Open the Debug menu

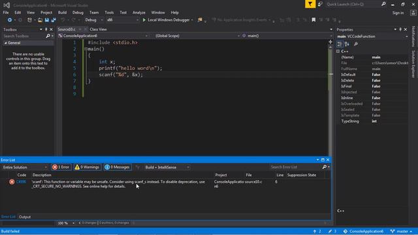[x=78, y=12]
